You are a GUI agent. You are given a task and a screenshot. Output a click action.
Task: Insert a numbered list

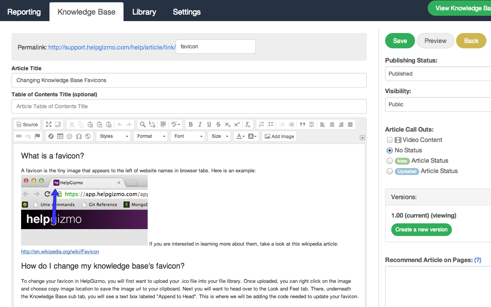(262, 124)
